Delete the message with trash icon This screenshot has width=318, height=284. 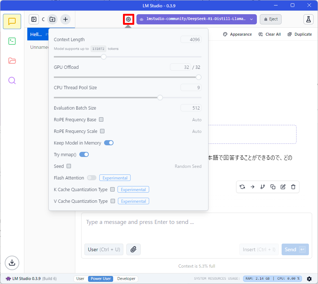coord(293,187)
